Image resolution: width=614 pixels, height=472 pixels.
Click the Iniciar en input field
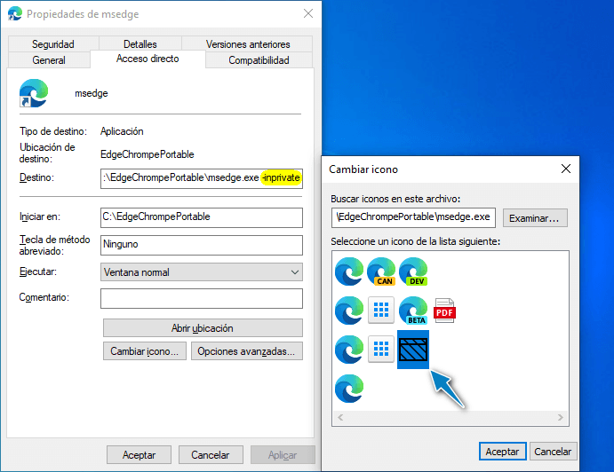(x=202, y=217)
